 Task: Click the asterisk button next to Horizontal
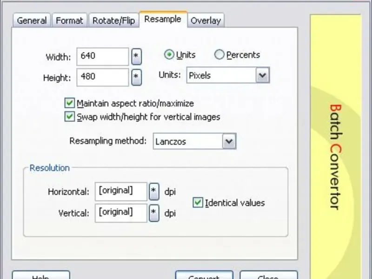click(x=154, y=191)
